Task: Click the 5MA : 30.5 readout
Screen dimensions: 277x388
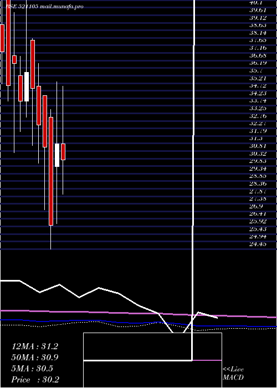Action: tap(32, 369)
